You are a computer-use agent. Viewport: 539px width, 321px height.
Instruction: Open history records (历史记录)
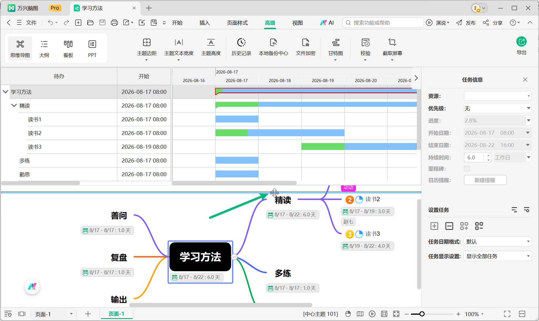(x=241, y=47)
